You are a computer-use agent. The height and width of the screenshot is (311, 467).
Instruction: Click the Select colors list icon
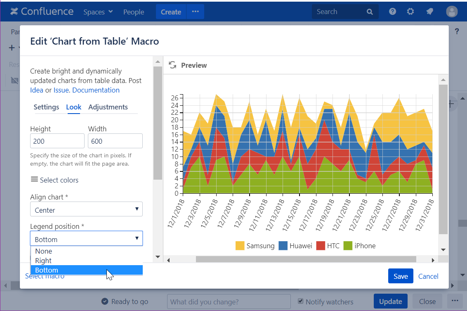click(34, 180)
